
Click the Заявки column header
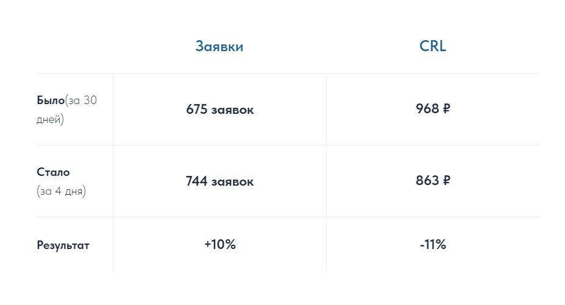point(219,47)
